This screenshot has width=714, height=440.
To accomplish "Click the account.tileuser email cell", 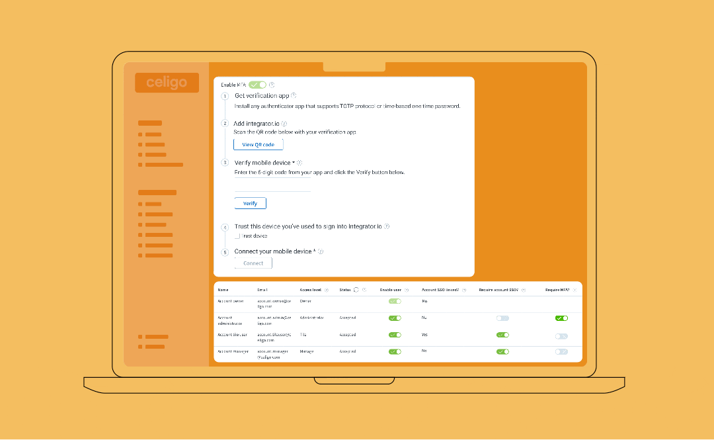I will pos(274,337).
